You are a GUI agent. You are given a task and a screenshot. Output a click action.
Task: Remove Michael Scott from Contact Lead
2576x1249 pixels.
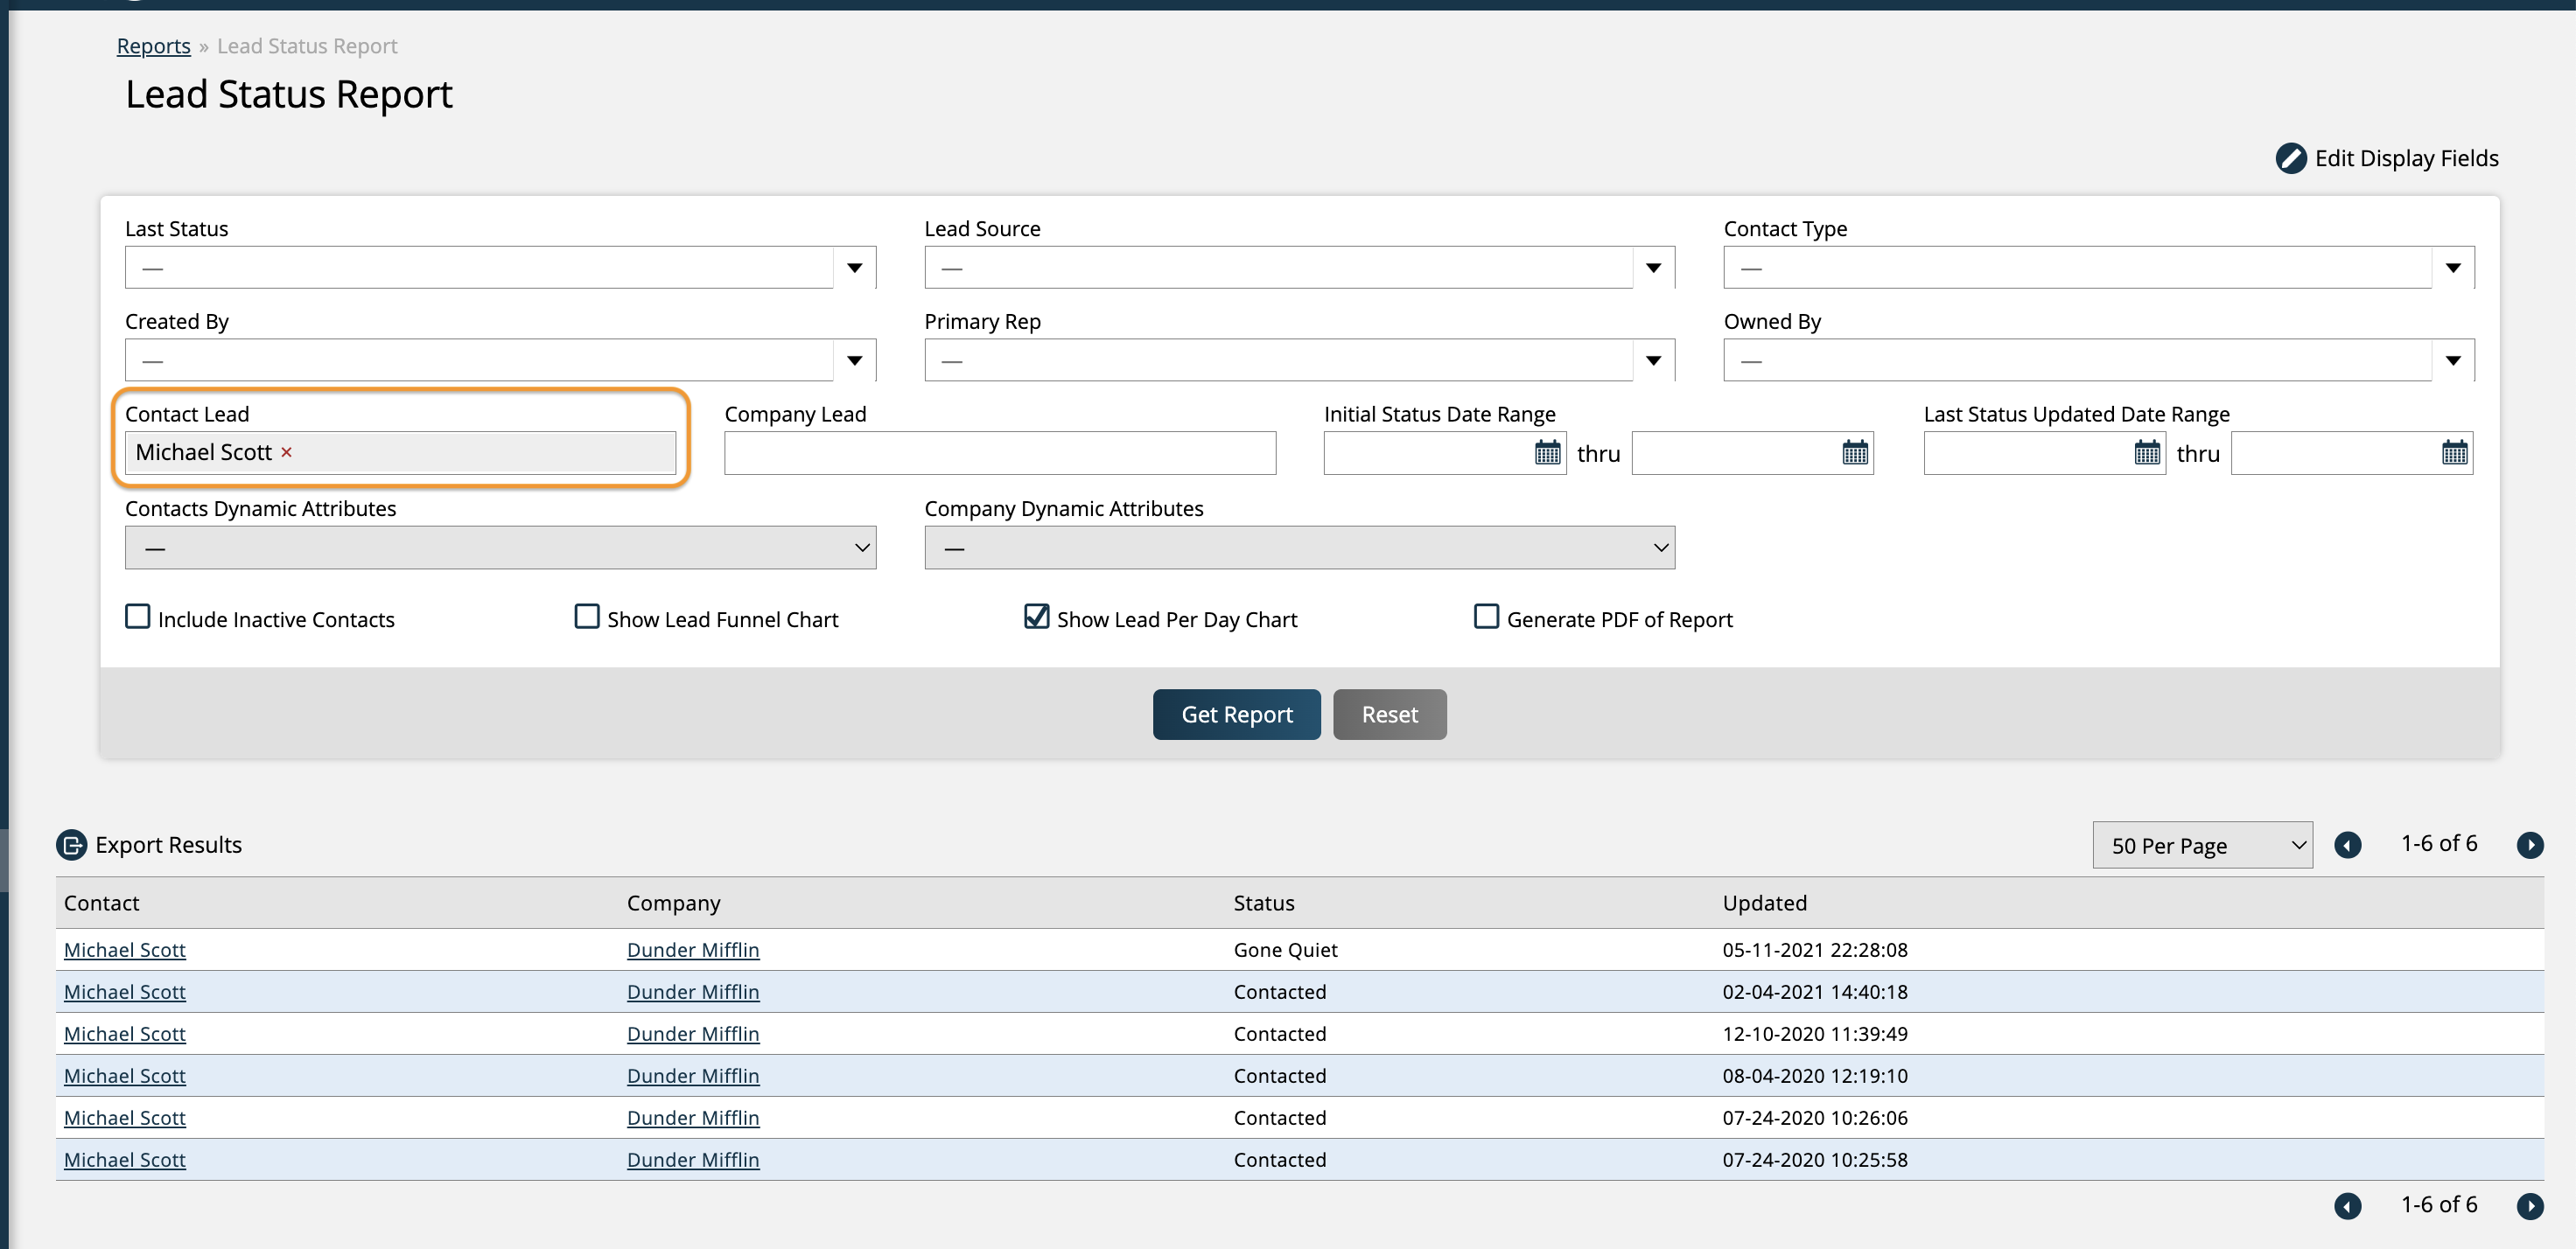click(286, 453)
